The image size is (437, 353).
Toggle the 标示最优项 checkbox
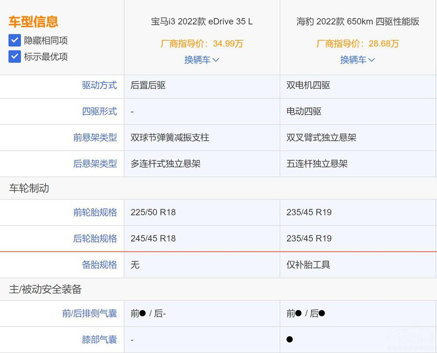[x=15, y=56]
